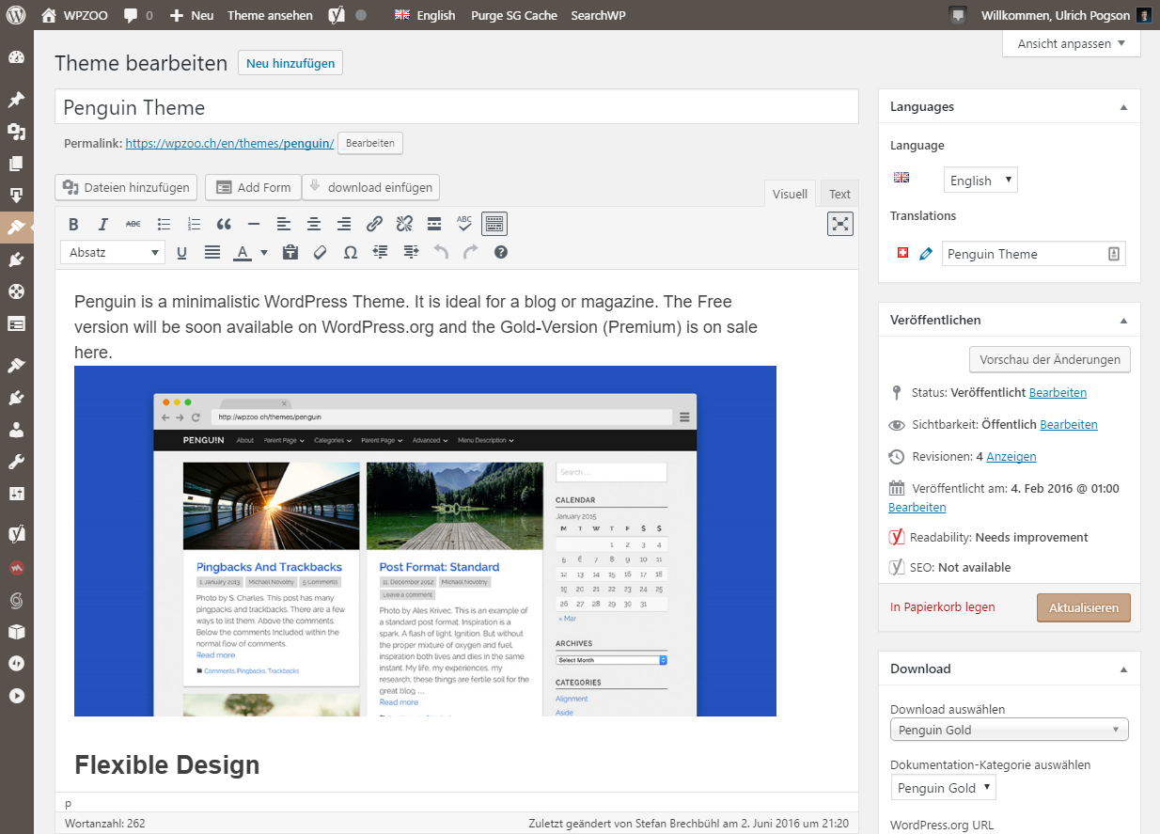Click the pencil icon to edit translation
The height and width of the screenshot is (834, 1160).
(926, 254)
